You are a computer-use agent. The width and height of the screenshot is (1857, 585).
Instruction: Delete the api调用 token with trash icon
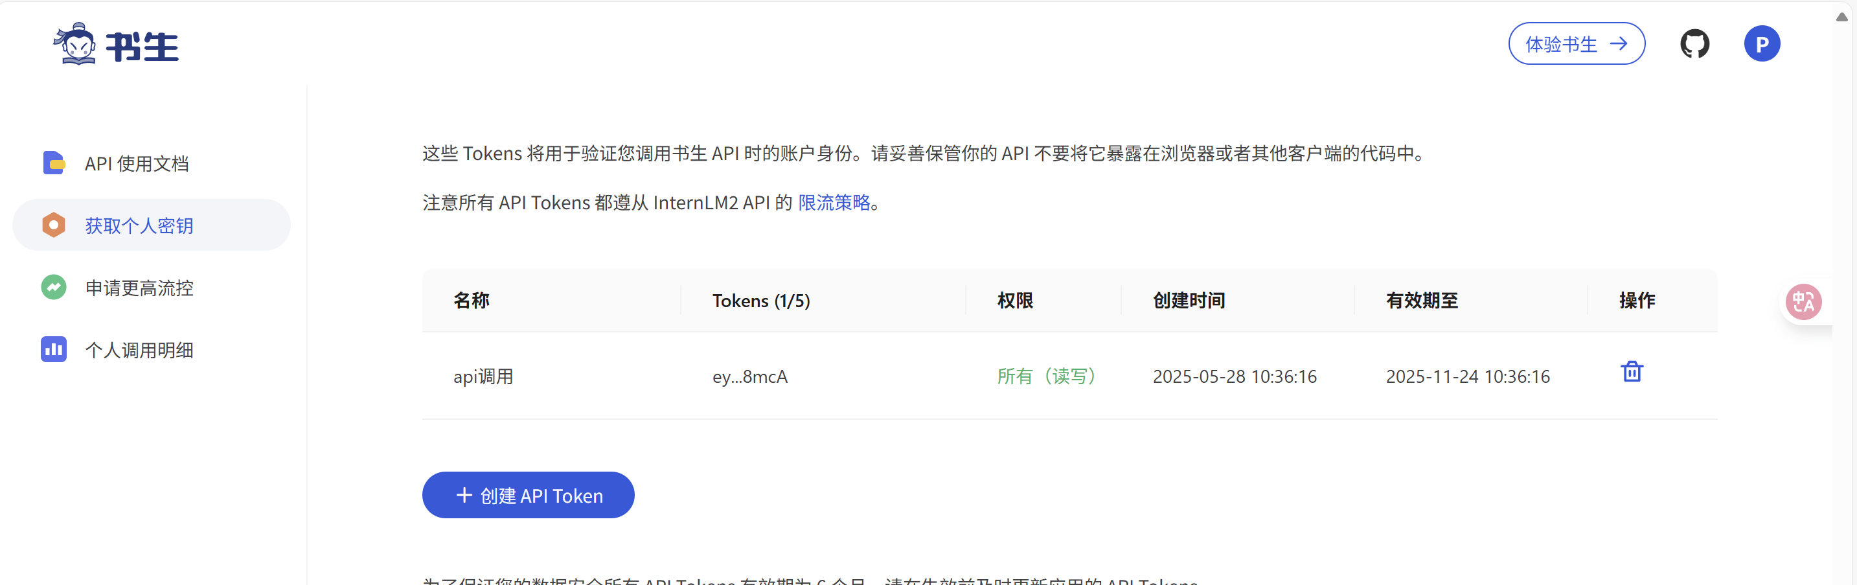click(x=1632, y=371)
